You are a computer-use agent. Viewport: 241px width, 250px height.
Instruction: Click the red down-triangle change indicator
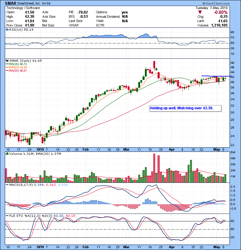[200, 12]
